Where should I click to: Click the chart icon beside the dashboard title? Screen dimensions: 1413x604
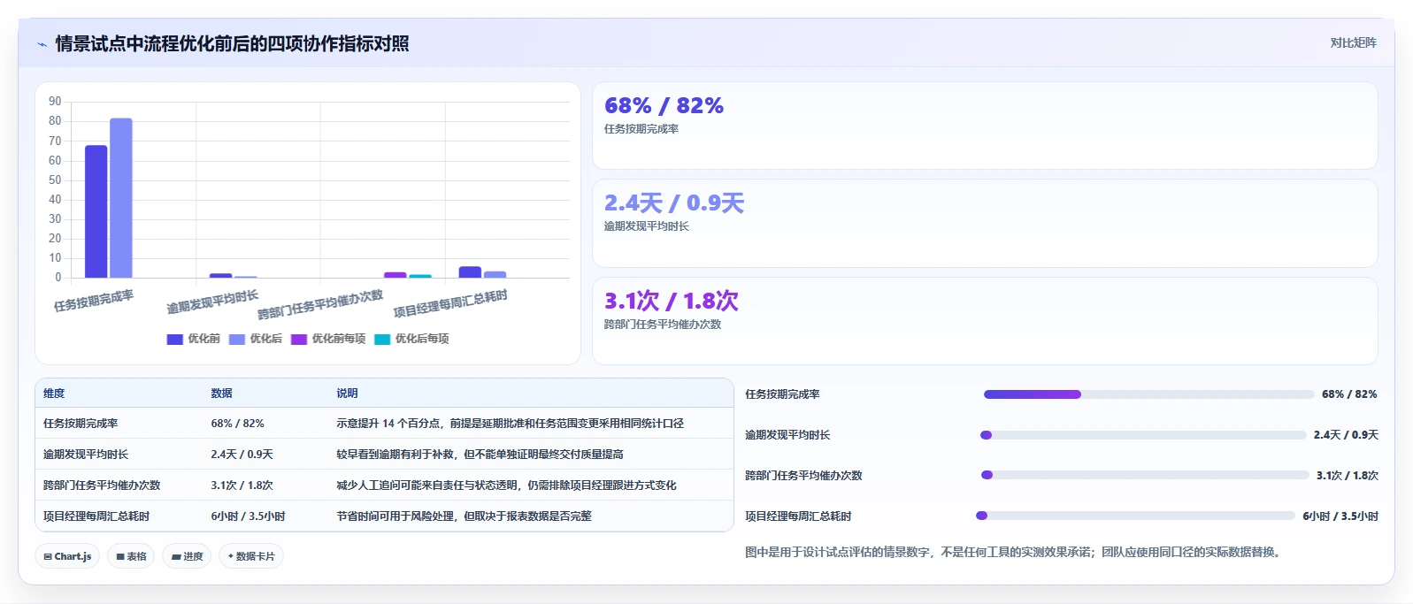(42, 44)
